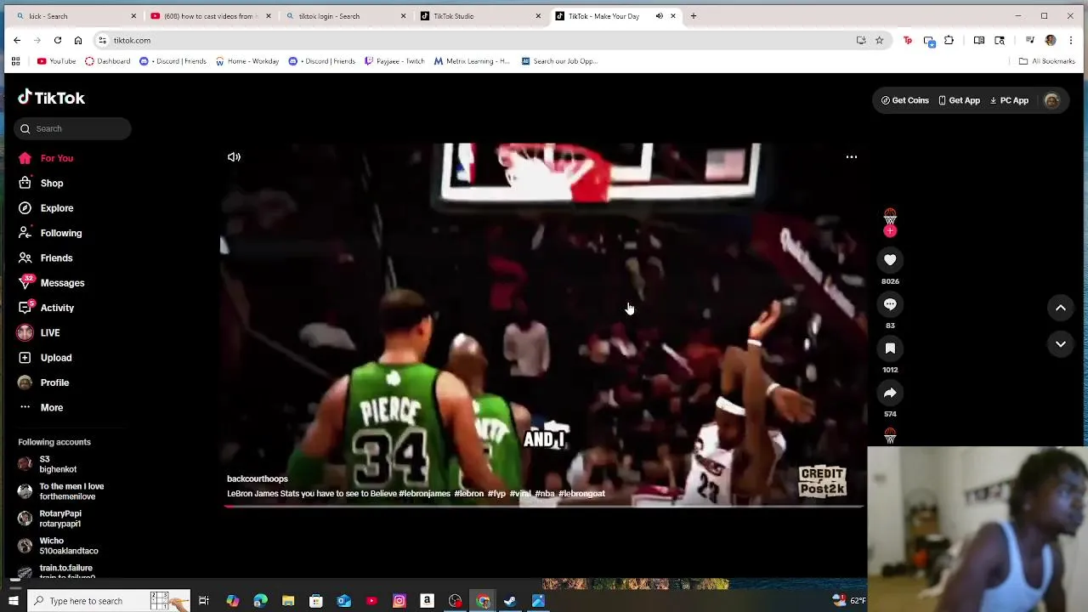Follow backcourthoops via the plus badge
The image size is (1088, 612).
point(890,231)
